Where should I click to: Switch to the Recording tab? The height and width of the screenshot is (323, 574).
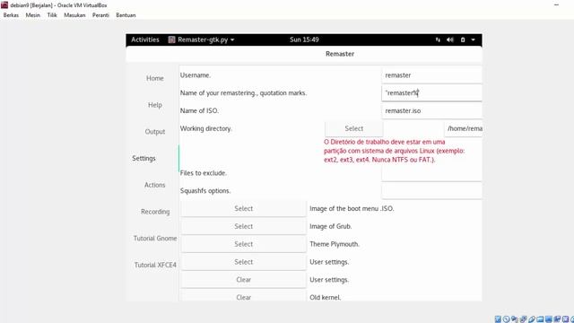click(x=155, y=212)
